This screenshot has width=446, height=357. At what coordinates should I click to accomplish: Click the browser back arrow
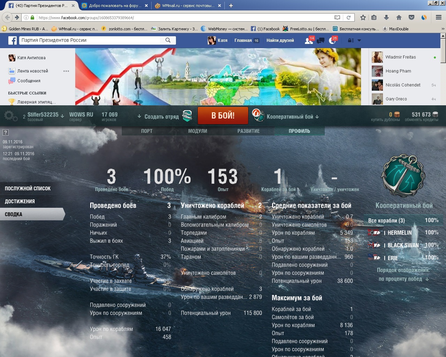point(8,17)
